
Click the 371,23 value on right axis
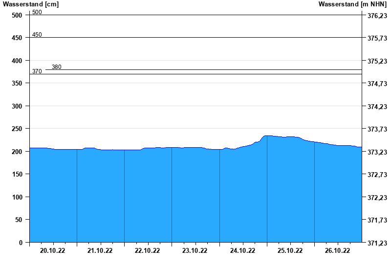point(377,243)
